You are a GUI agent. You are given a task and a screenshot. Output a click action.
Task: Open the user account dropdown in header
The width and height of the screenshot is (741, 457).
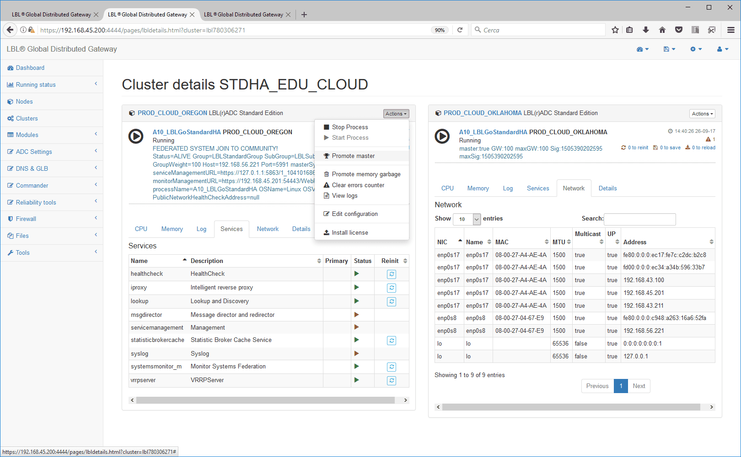tap(723, 49)
